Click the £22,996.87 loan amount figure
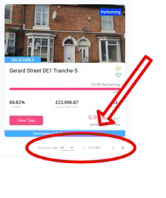 pos(67,102)
